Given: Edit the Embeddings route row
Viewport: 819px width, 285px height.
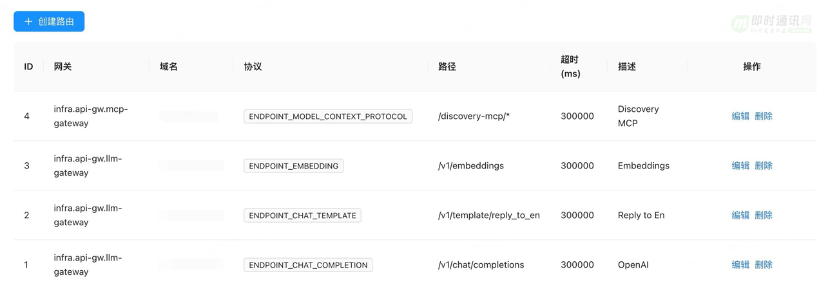Looking at the screenshot, I should (740, 165).
